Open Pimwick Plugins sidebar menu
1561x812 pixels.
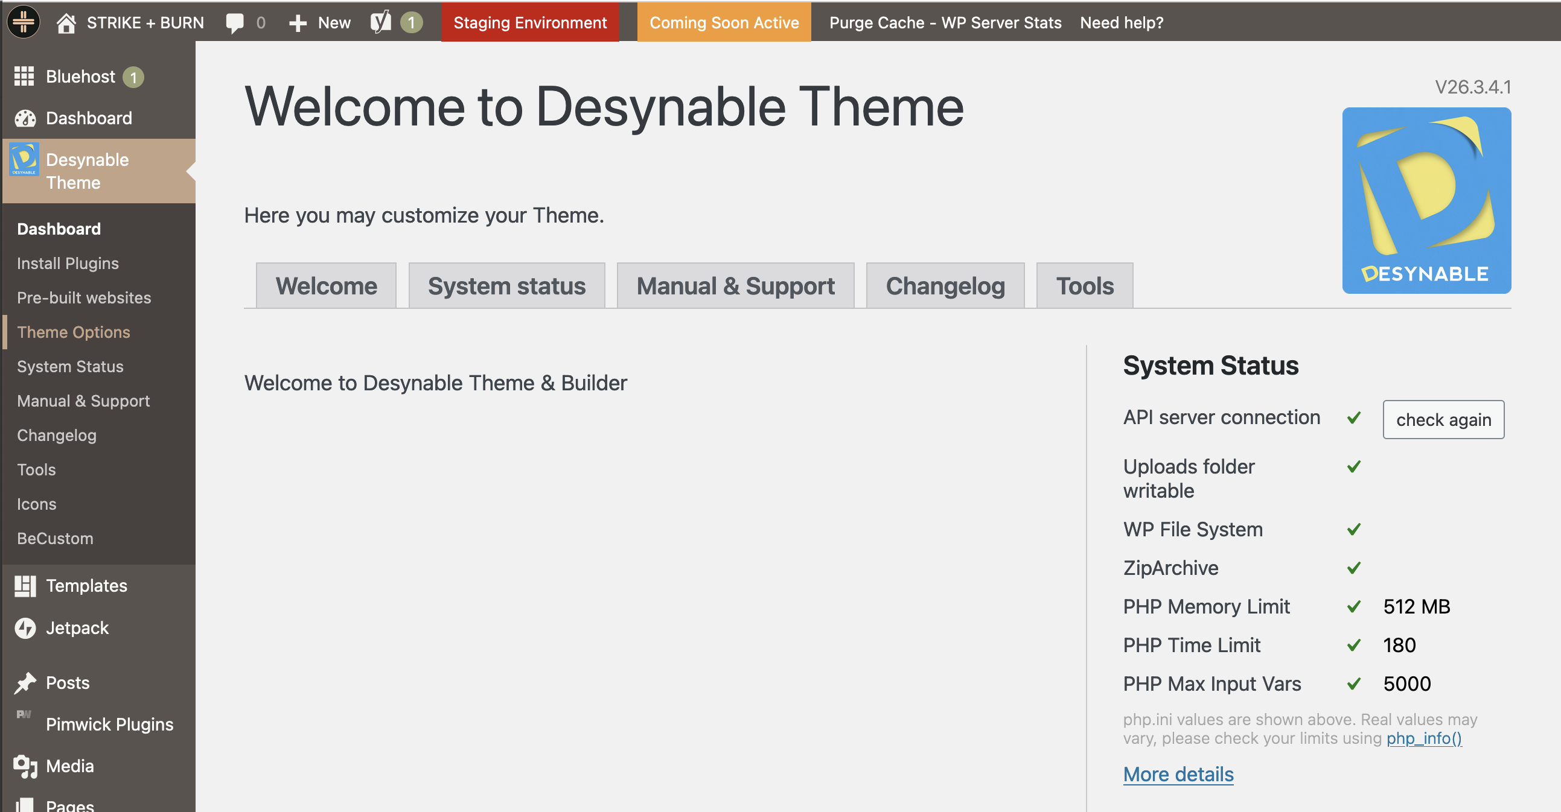pyautogui.click(x=99, y=724)
